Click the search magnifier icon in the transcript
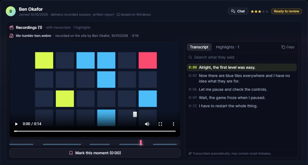The image size is (308, 165). pos(190,57)
